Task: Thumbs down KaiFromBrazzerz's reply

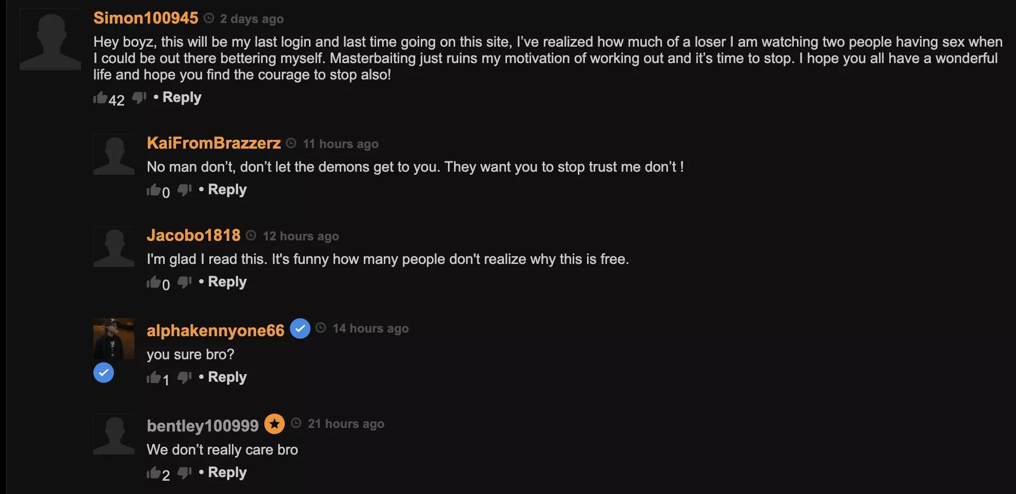Action: pyautogui.click(x=184, y=190)
